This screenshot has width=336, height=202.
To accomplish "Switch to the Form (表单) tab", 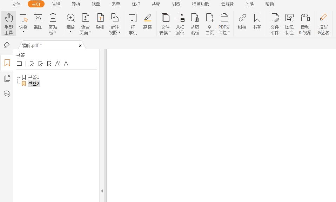I will 116,4.
